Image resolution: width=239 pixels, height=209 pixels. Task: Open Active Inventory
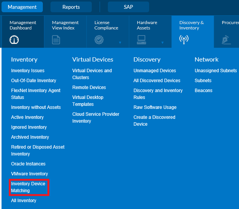(x=27, y=117)
